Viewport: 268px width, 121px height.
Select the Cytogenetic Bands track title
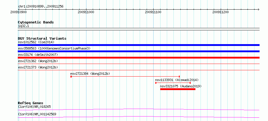[36, 22]
